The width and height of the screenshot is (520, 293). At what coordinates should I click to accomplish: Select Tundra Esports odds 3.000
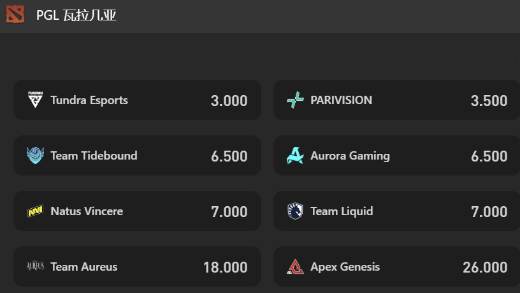point(229,101)
